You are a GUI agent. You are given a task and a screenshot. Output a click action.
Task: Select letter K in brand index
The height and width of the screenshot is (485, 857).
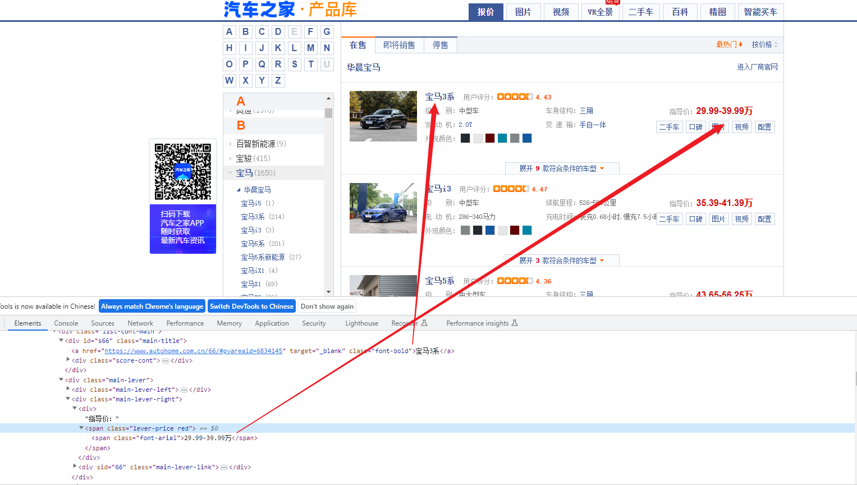coord(278,48)
